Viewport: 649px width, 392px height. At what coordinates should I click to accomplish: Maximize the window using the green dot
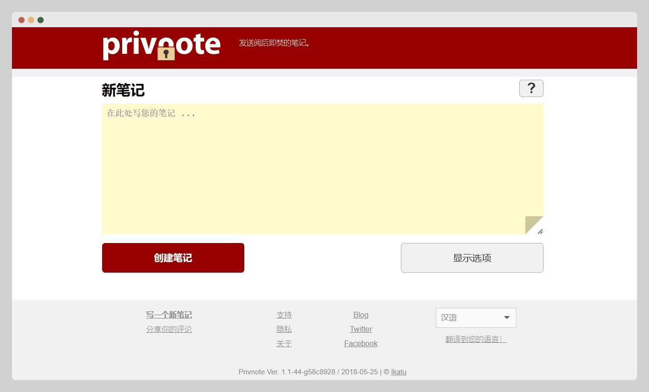pos(41,20)
